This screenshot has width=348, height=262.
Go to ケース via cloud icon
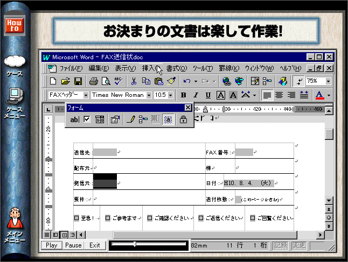pyautogui.click(x=15, y=61)
